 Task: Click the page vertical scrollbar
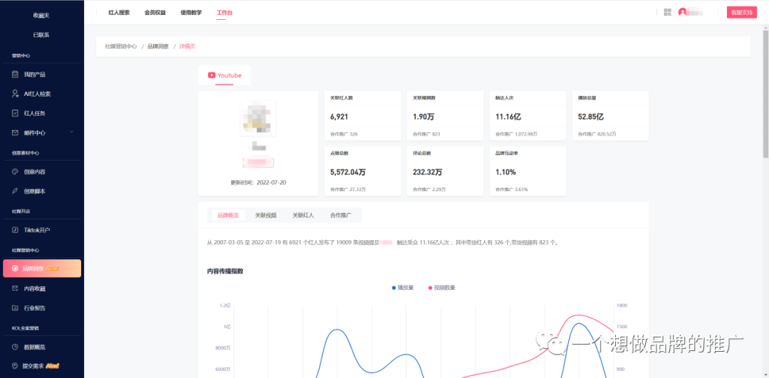(765, 93)
